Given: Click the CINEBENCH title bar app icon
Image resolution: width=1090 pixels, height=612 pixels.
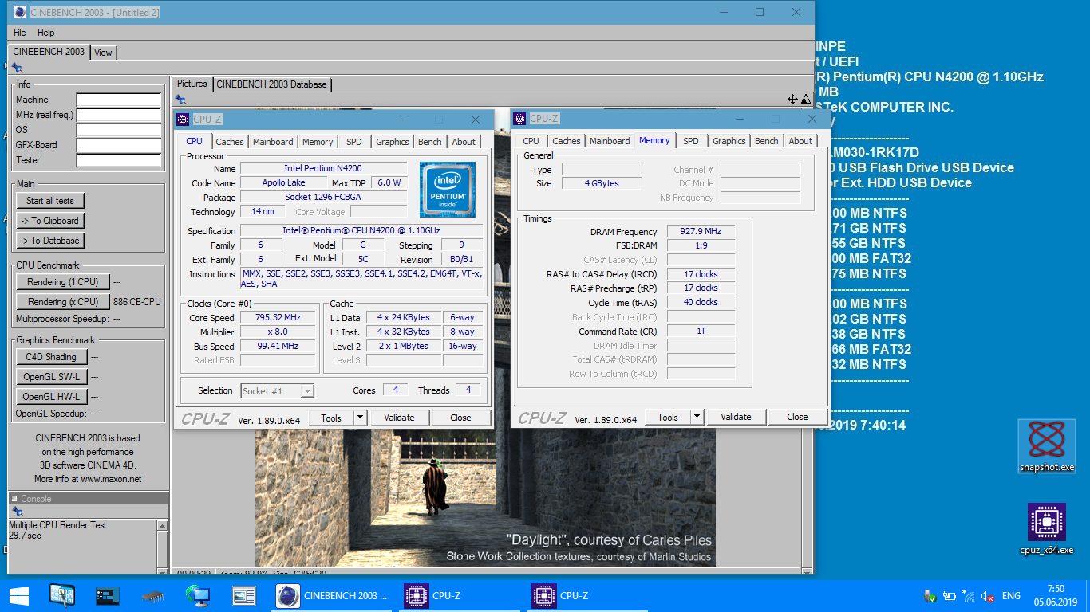Looking at the screenshot, I should click(x=20, y=12).
